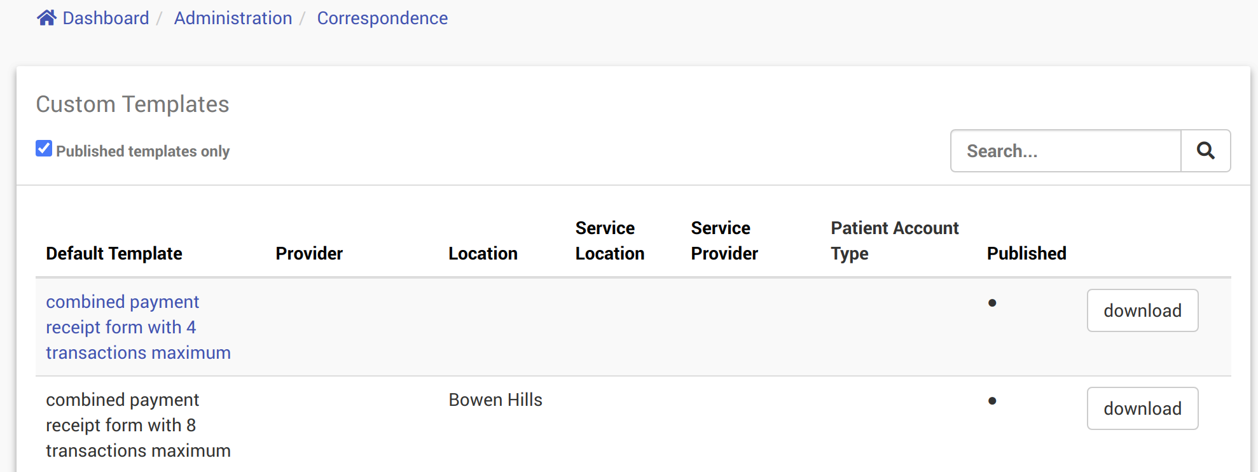Go to the Administration breadcrumb
This screenshot has width=1258, height=472.
[x=233, y=18]
